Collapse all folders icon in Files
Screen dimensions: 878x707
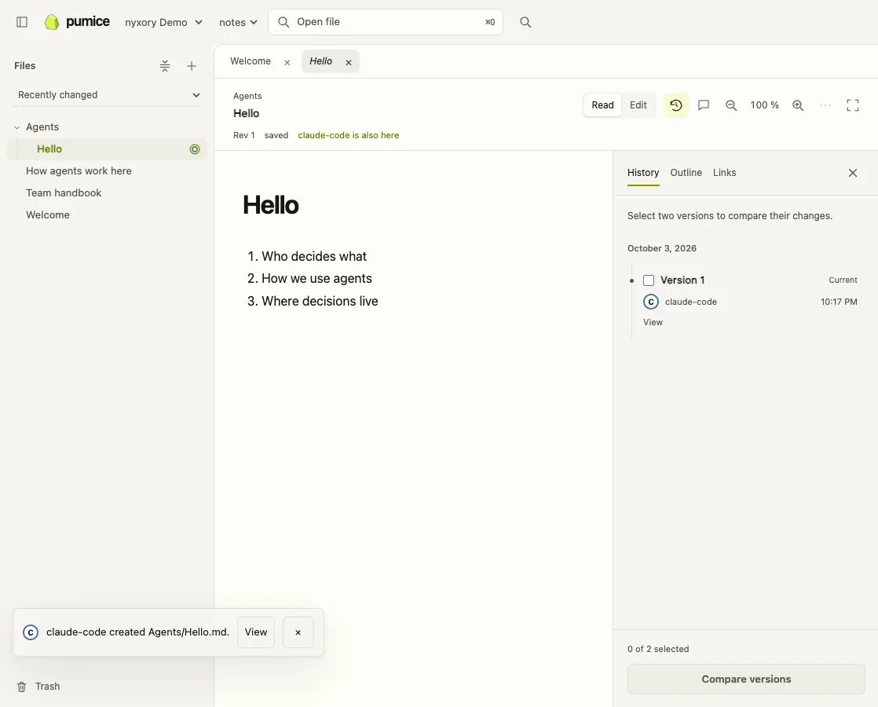[165, 66]
